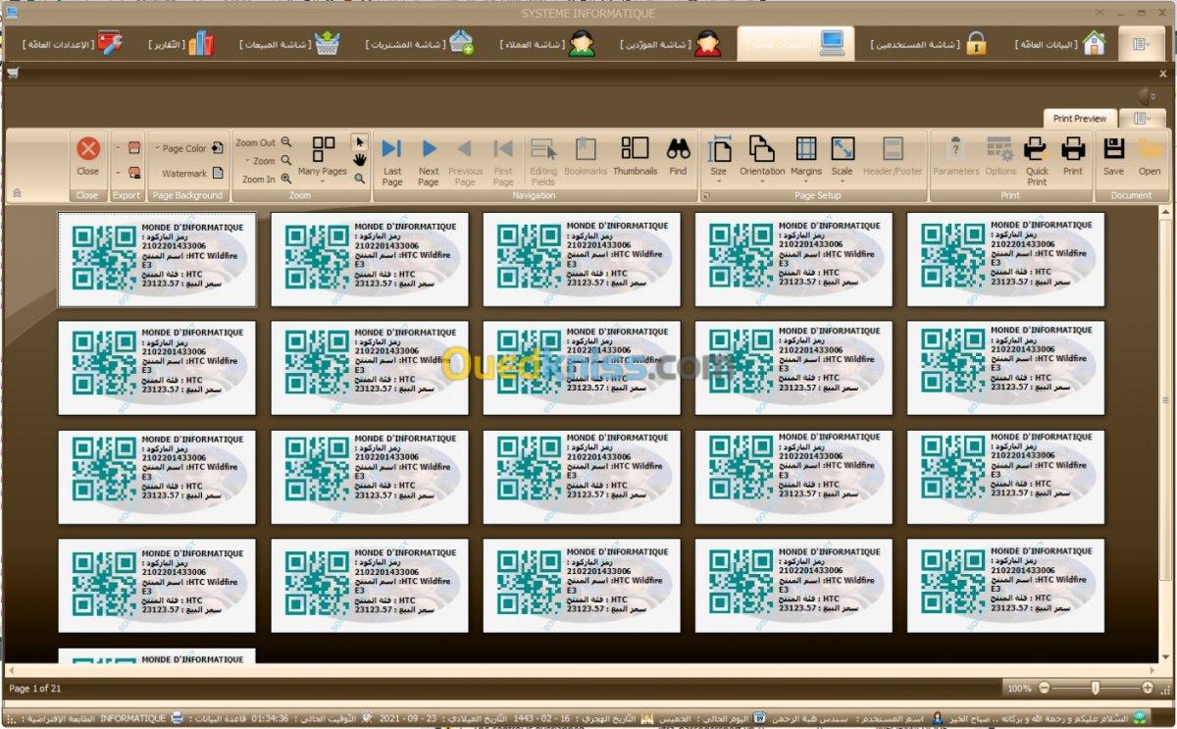Click the plus button of the zoom slider
This screenshot has width=1177, height=729.
click(1148, 688)
